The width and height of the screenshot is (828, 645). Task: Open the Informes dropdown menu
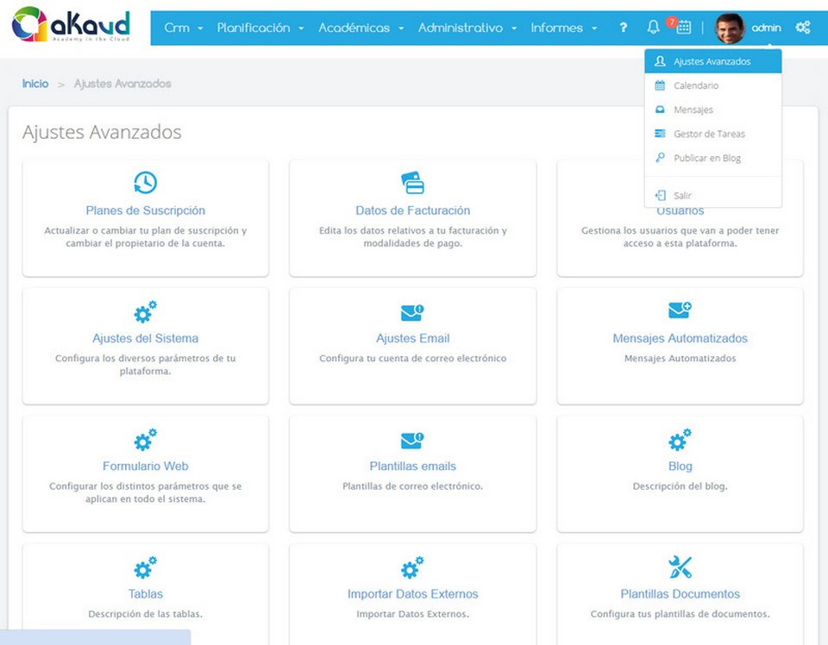(563, 28)
